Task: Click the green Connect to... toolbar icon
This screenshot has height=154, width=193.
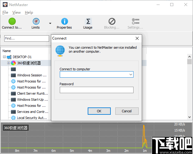Action: 12,21
